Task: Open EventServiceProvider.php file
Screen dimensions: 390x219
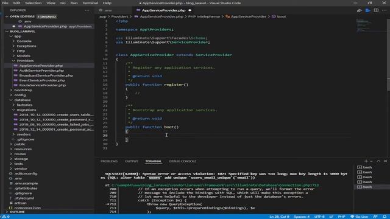Action: point(42,80)
